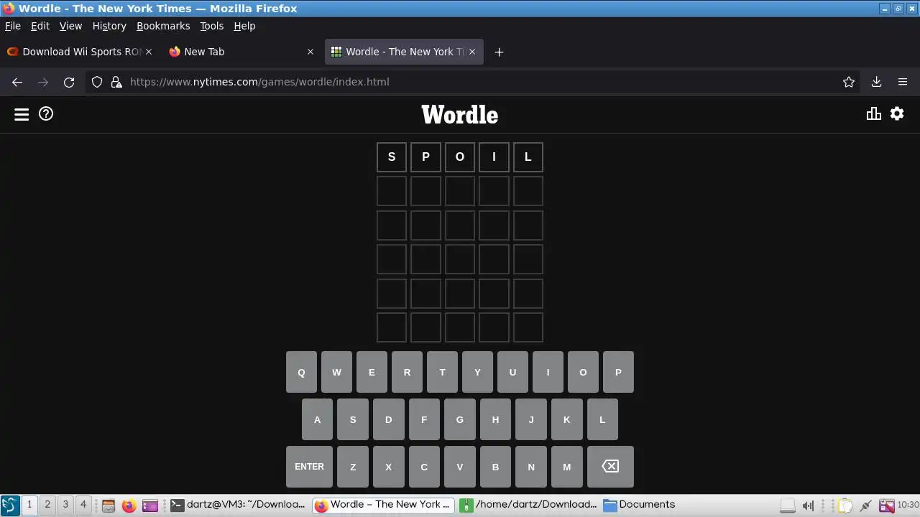Click the A key on the Wordle keyboard
The width and height of the screenshot is (920, 517).
click(x=317, y=419)
